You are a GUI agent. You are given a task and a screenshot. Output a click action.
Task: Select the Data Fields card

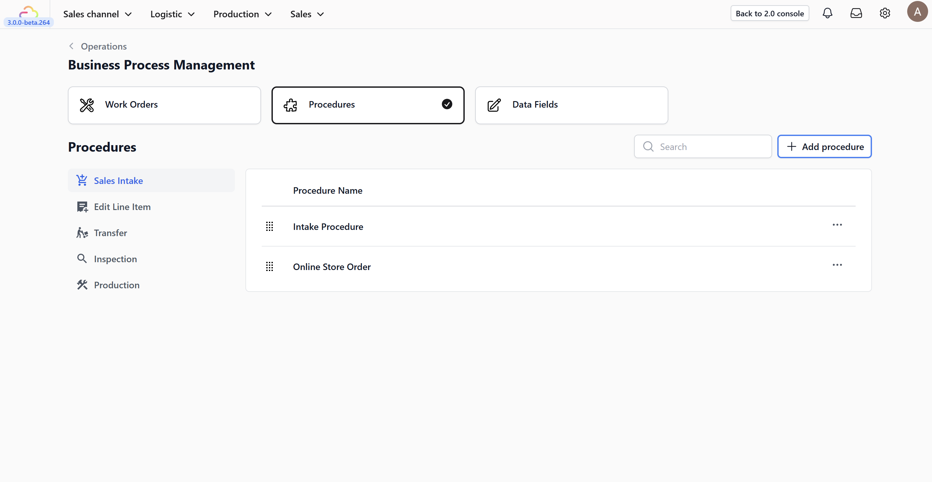[x=571, y=105]
